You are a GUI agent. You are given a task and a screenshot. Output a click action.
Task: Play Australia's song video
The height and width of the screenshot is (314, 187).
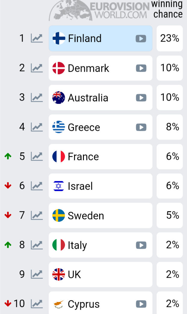tap(141, 98)
